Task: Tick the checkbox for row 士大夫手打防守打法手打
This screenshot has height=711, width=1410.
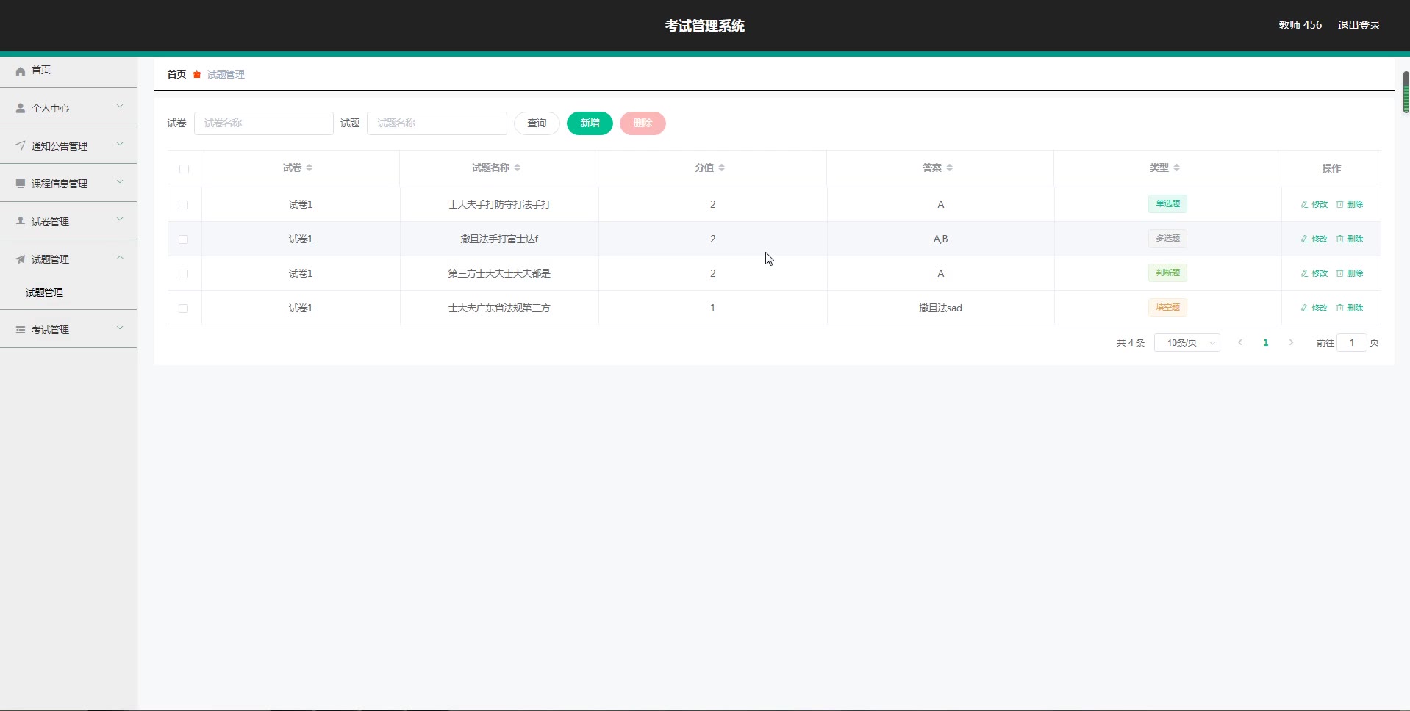Action: (184, 205)
